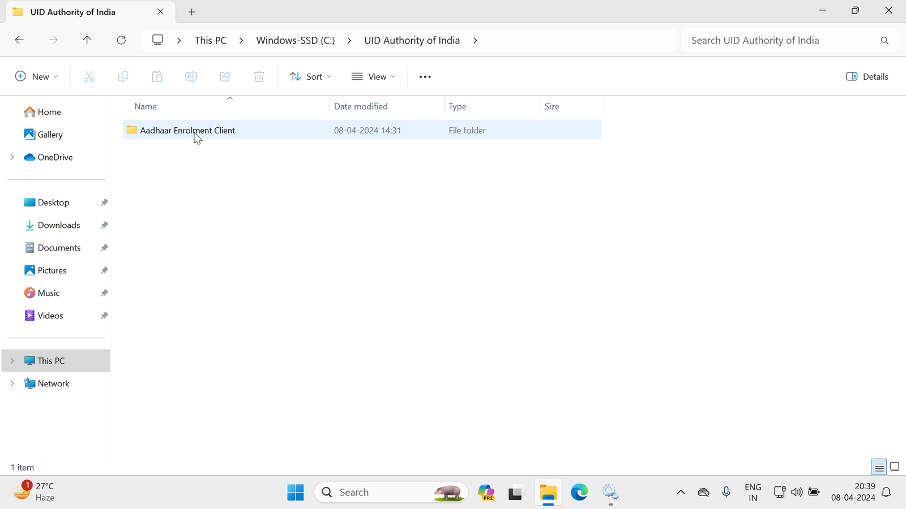Click the Copy icon in toolbar
Screen dimensions: 906x509
point(123,76)
